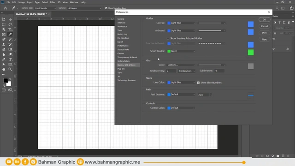Toggle the Show Sampling Ring checkbox
Screen dimensions: 295x166
pos(106,8)
